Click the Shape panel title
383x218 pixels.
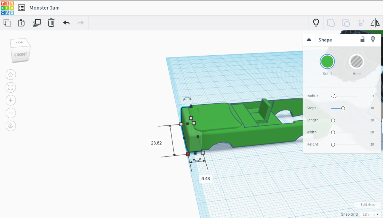point(325,40)
